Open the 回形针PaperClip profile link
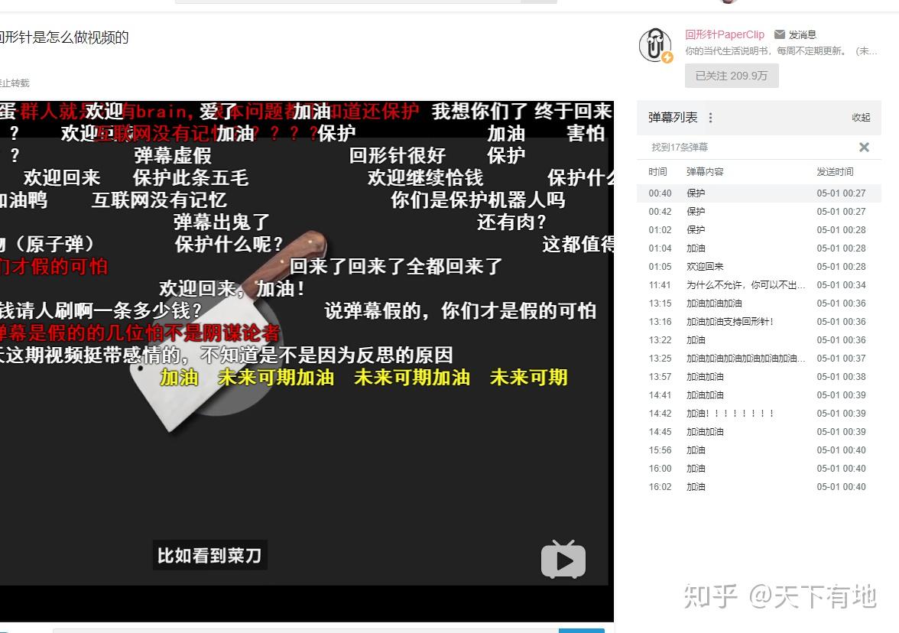This screenshot has width=899, height=633. [x=724, y=34]
